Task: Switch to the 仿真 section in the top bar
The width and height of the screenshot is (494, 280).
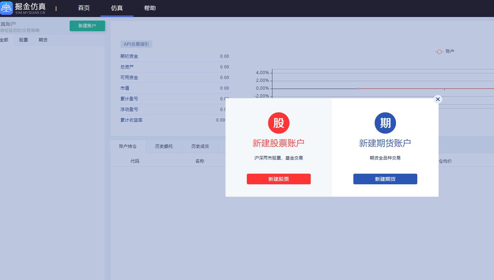Action: (x=117, y=8)
